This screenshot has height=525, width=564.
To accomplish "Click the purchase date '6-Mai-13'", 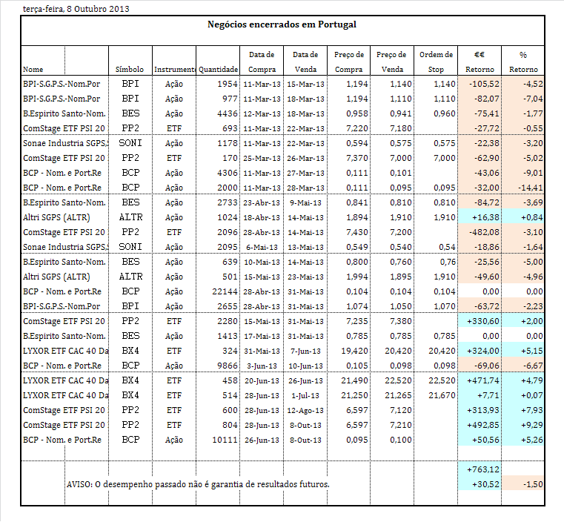I will pyautogui.click(x=262, y=247).
